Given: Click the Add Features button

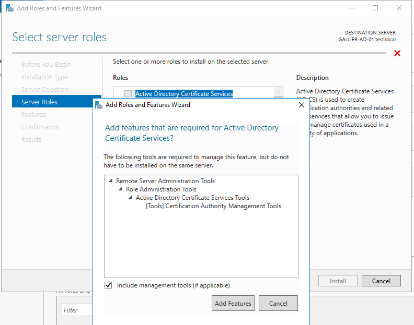Looking at the screenshot, I should click(233, 303).
